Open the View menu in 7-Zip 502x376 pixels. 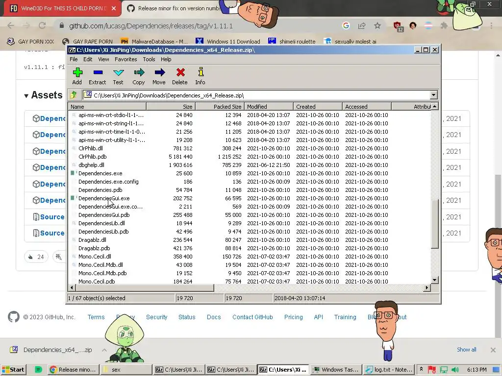click(103, 59)
